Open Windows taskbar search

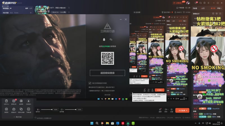click(x=97, y=123)
